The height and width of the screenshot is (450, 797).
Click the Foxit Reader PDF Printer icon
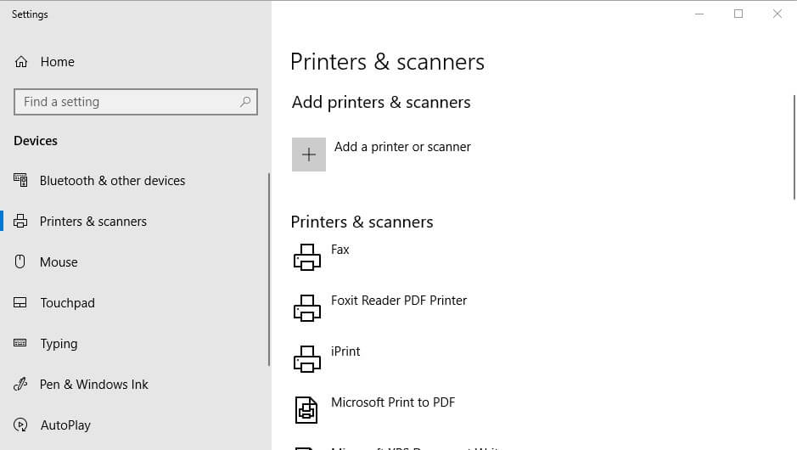[x=307, y=308]
